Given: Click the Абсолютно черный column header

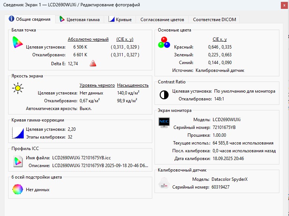Looking at the screenshot, I should pos(88,39).
